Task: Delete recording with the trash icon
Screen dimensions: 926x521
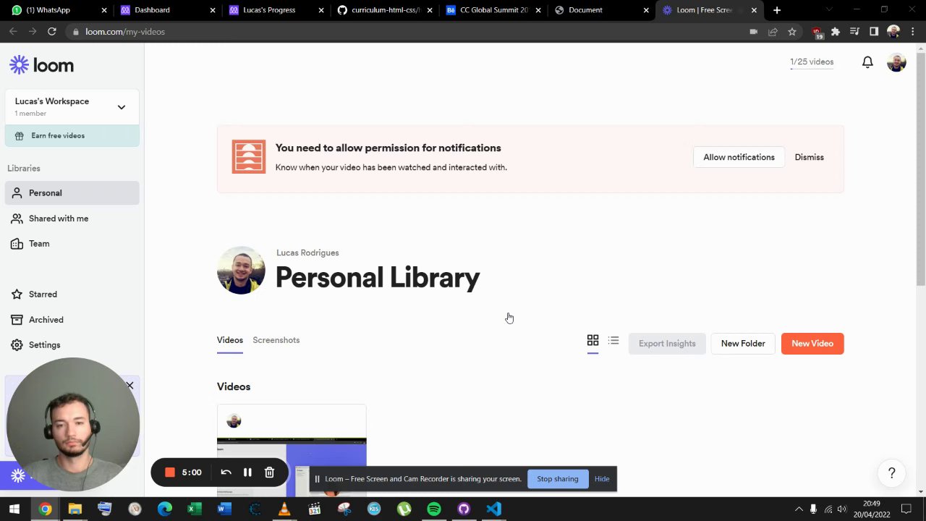Action: 269,473
